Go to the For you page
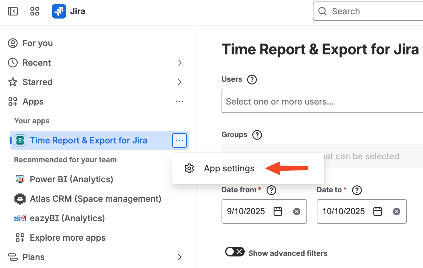Screen dimensions: 423x268 click(37, 43)
